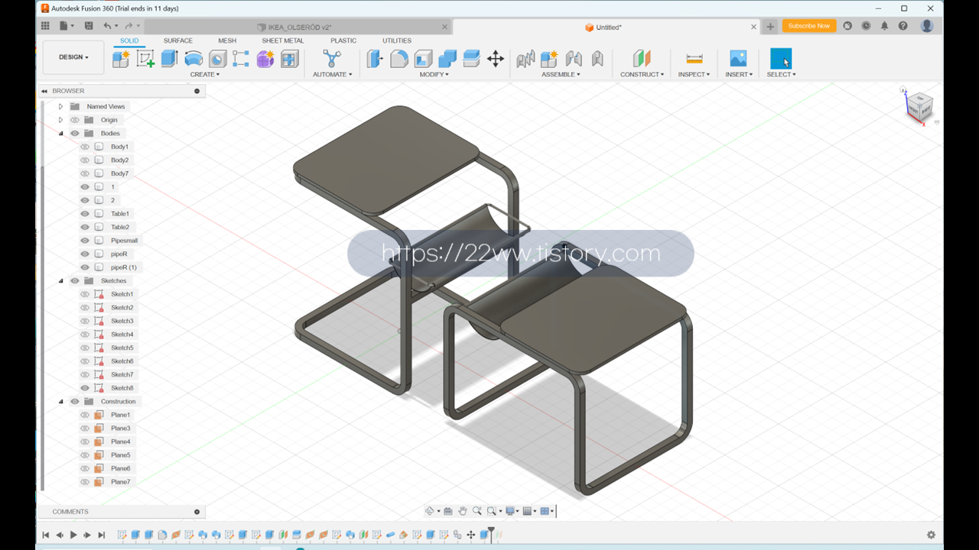Click the Orbit tool icon
Image resolution: width=979 pixels, height=550 pixels.
(x=430, y=511)
